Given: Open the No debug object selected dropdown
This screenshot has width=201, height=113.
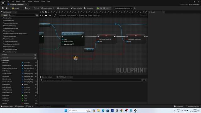Looking at the screenshot, I should [x=123, y=8].
